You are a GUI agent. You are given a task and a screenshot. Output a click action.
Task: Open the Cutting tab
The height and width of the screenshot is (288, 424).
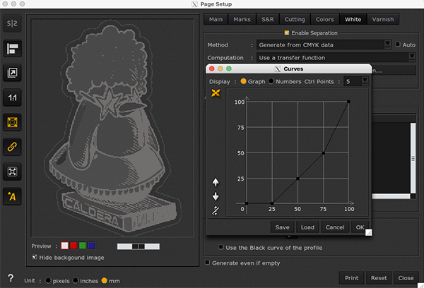click(295, 20)
